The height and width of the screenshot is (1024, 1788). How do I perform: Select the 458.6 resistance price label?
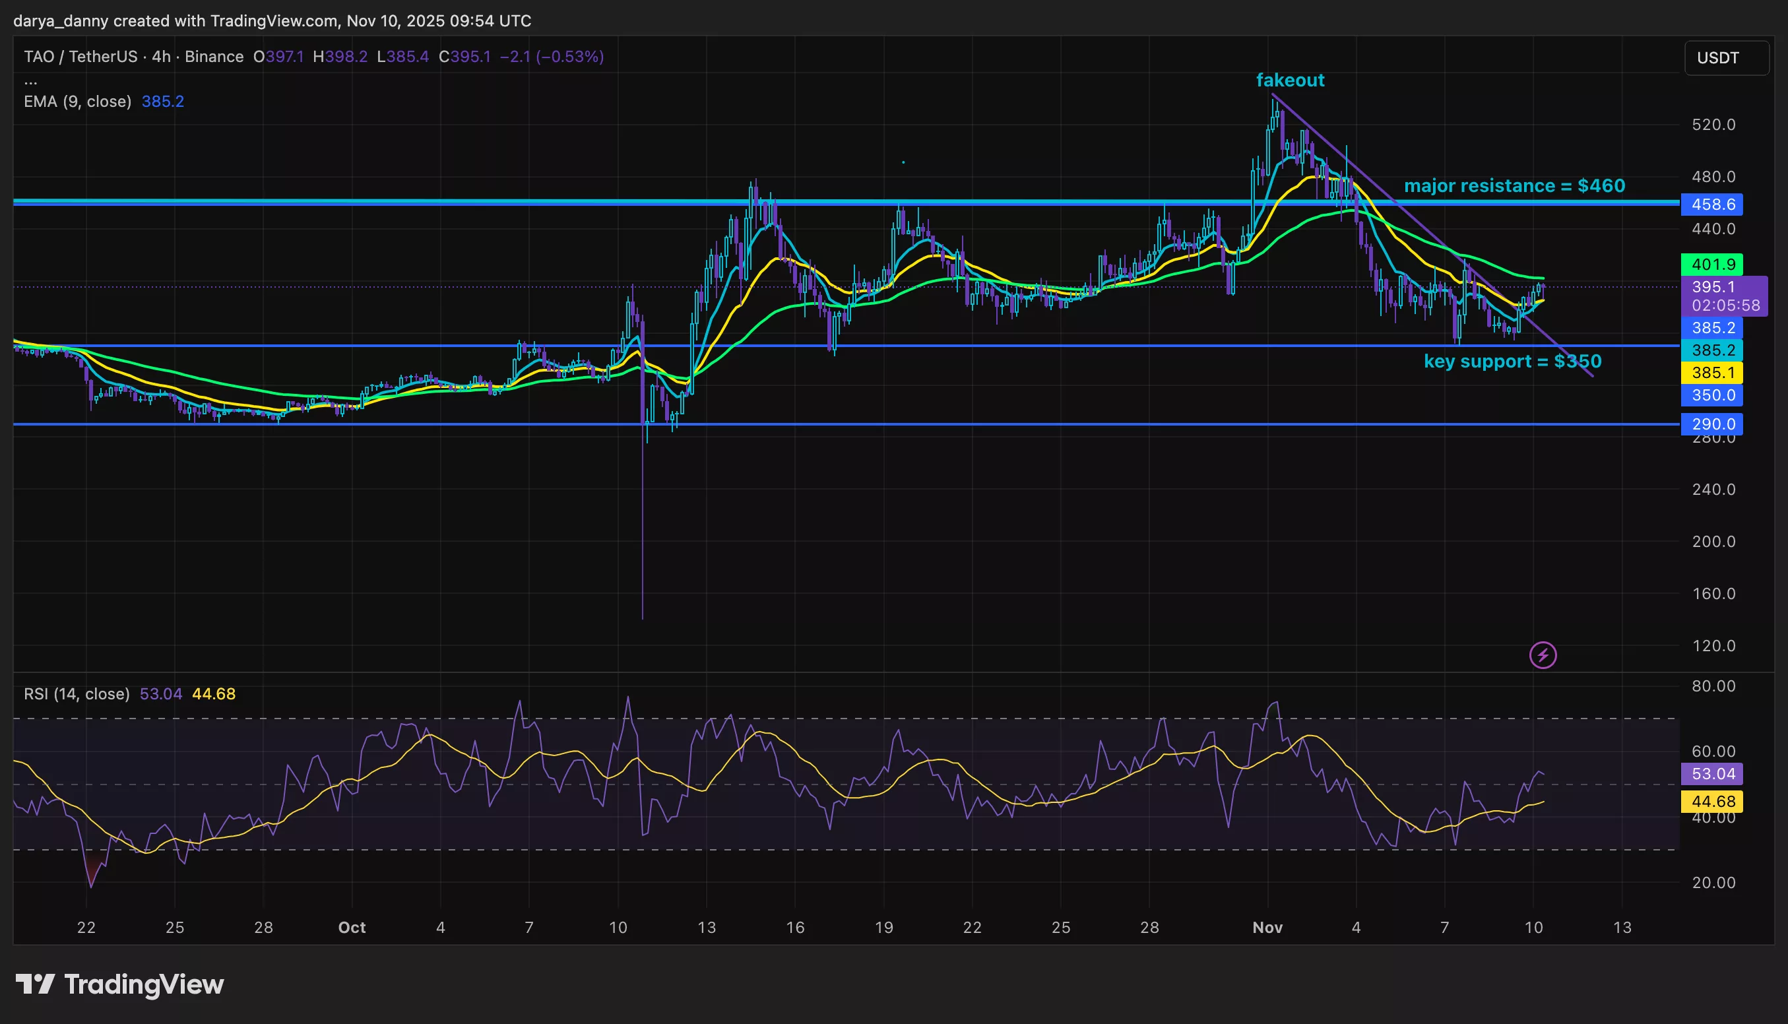click(x=1711, y=204)
